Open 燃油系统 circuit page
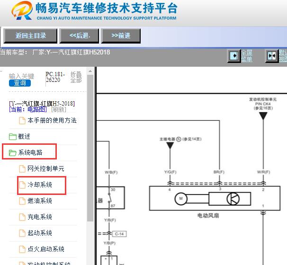The width and height of the screenshot is (287, 265). click(40, 201)
